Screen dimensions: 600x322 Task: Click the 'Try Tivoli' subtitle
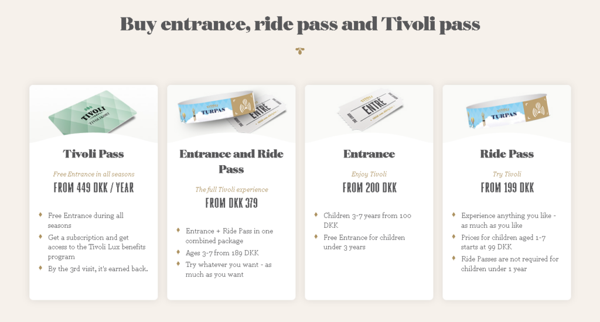(507, 174)
